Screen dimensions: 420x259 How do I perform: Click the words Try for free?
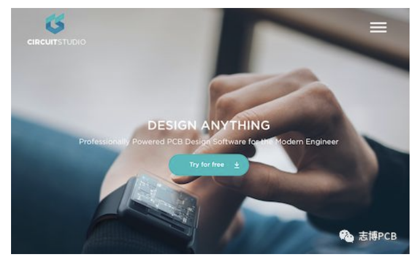click(207, 164)
